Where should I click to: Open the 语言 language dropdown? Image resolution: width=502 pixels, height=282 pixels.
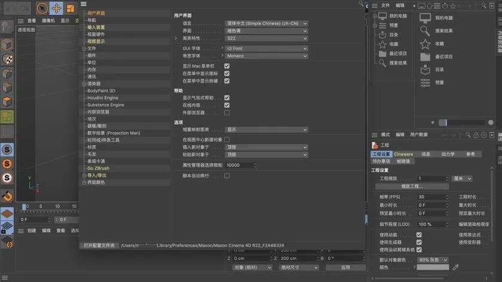point(267,23)
